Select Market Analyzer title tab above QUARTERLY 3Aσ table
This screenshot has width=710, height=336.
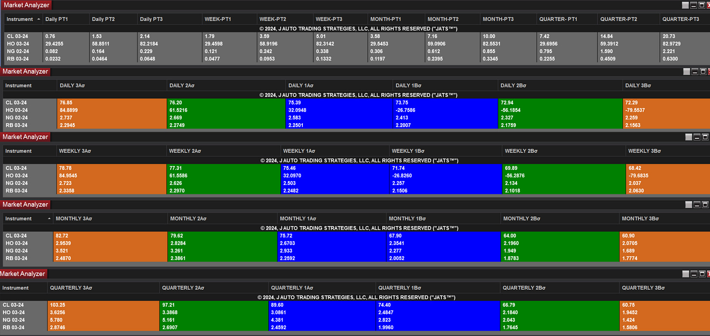[23, 274]
